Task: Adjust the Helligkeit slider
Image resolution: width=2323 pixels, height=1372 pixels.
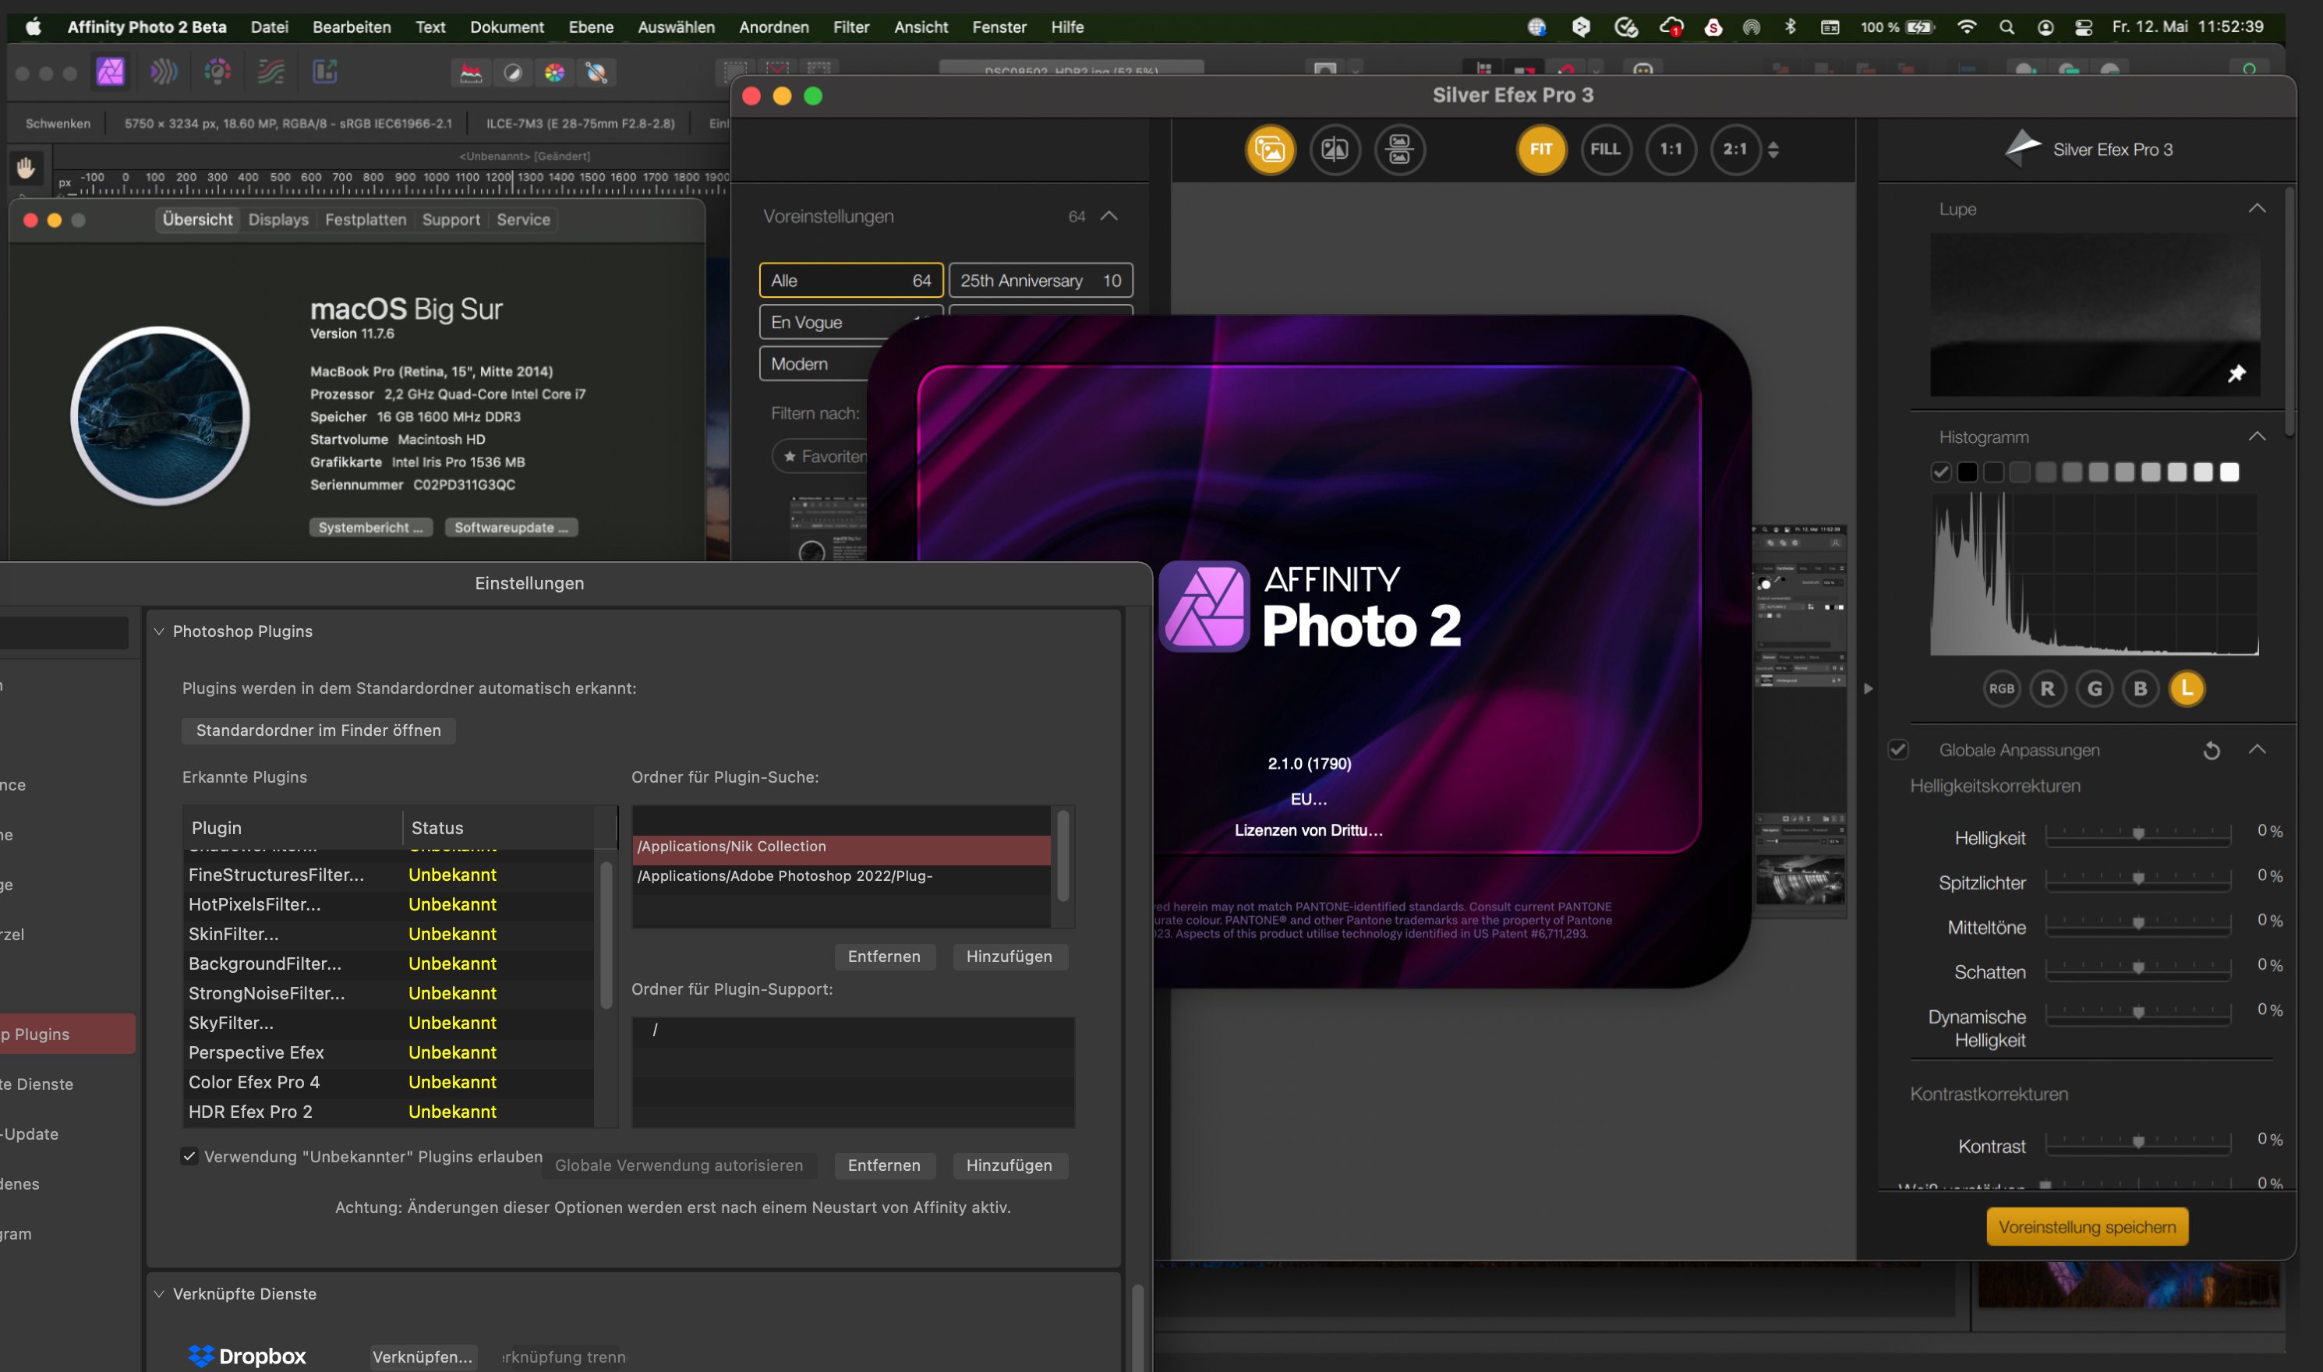Action: (x=2137, y=834)
